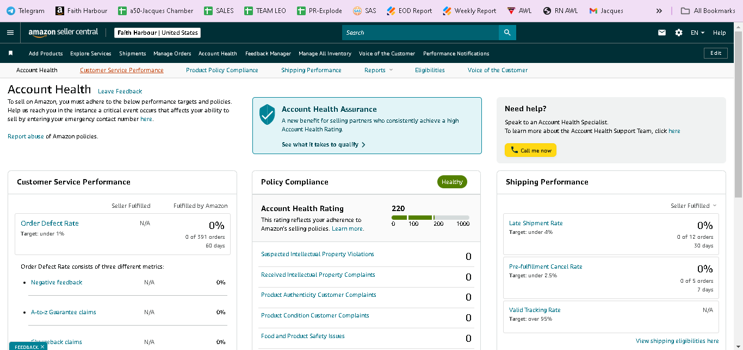Open the settings gear icon
The image size is (743, 350).
(x=679, y=33)
